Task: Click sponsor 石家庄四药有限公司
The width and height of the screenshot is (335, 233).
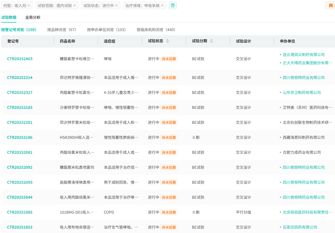Action: coord(300,227)
